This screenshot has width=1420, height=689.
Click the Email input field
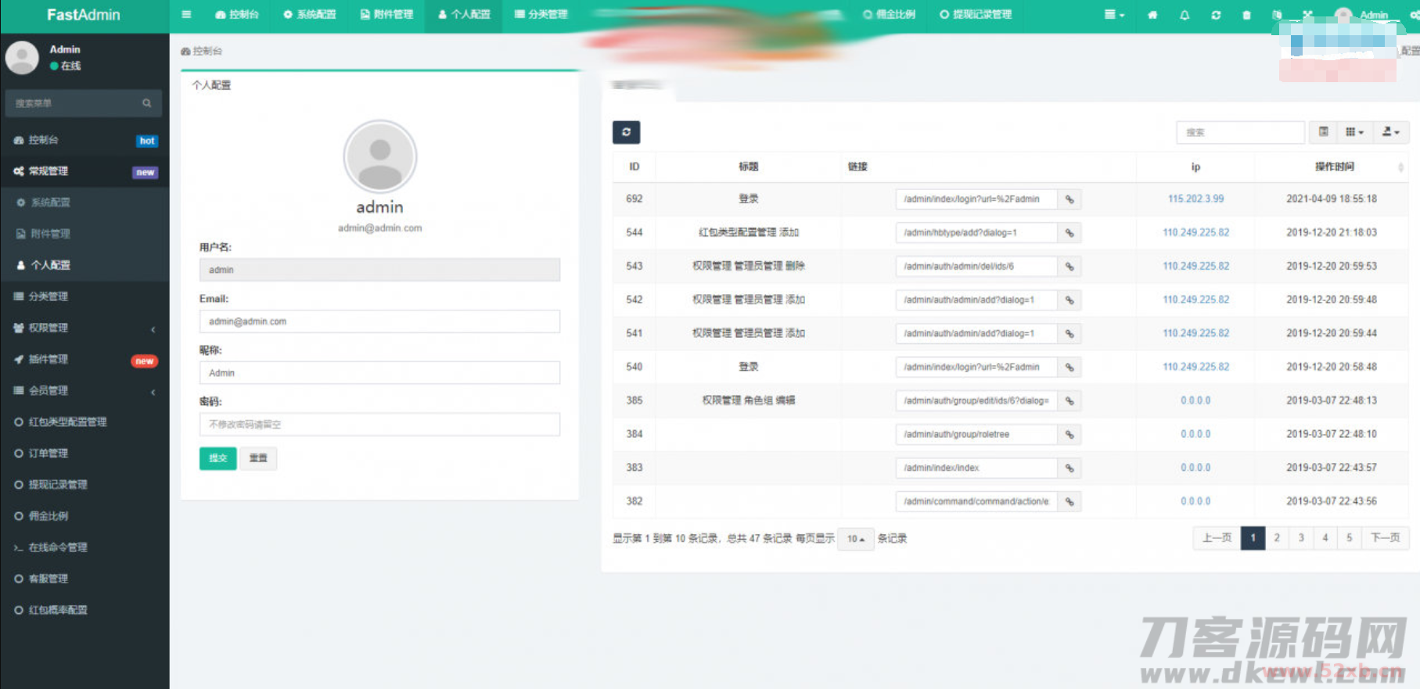379,321
